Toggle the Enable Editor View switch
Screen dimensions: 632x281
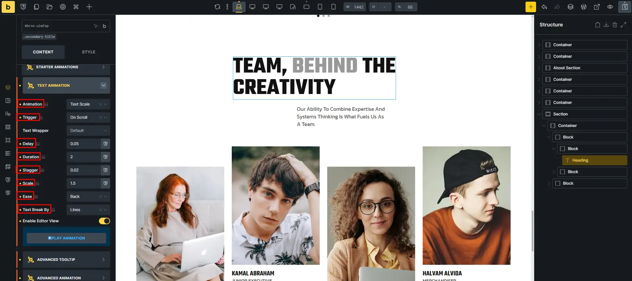point(105,221)
